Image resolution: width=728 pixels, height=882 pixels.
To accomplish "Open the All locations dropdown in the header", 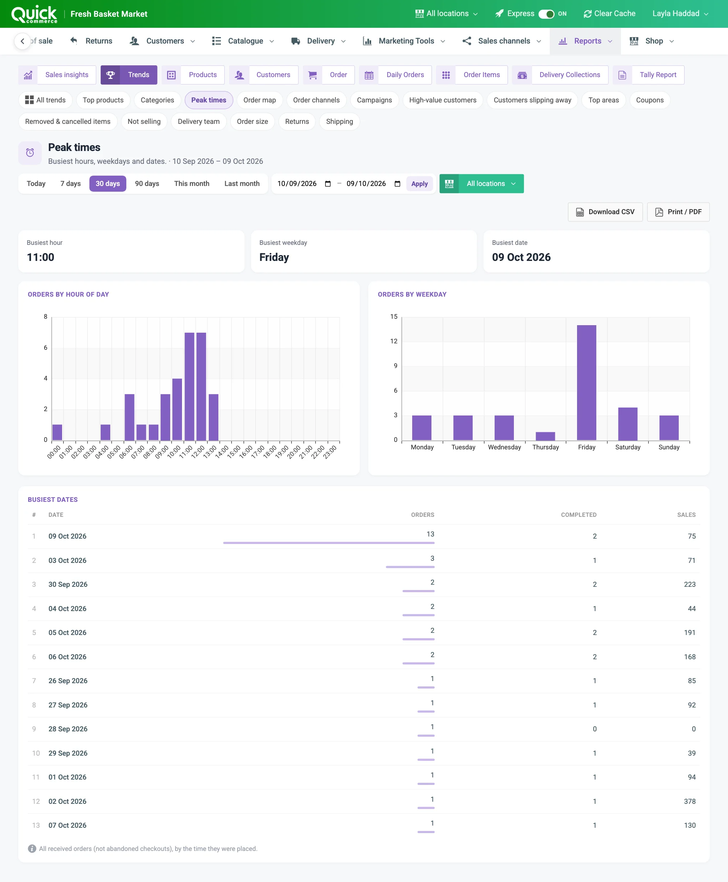I will pyautogui.click(x=446, y=14).
